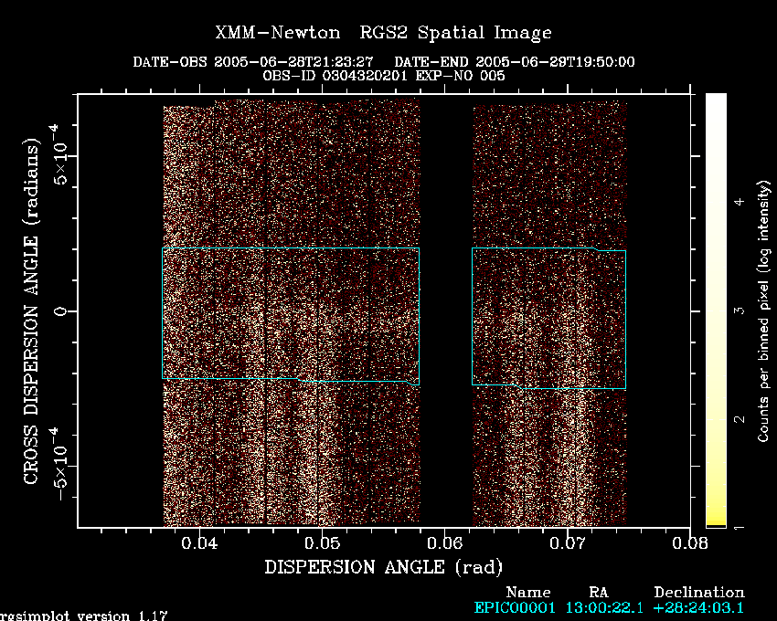Click the 5×10⁻⁴ y-axis tick label

tap(59, 154)
